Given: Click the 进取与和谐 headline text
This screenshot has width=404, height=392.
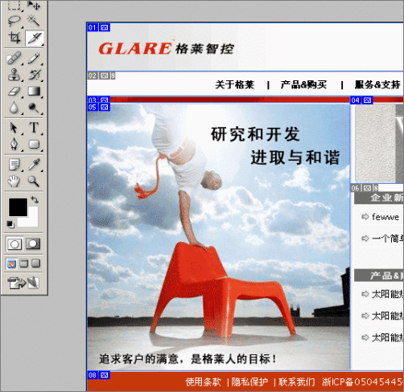Looking at the screenshot, I should (295, 157).
